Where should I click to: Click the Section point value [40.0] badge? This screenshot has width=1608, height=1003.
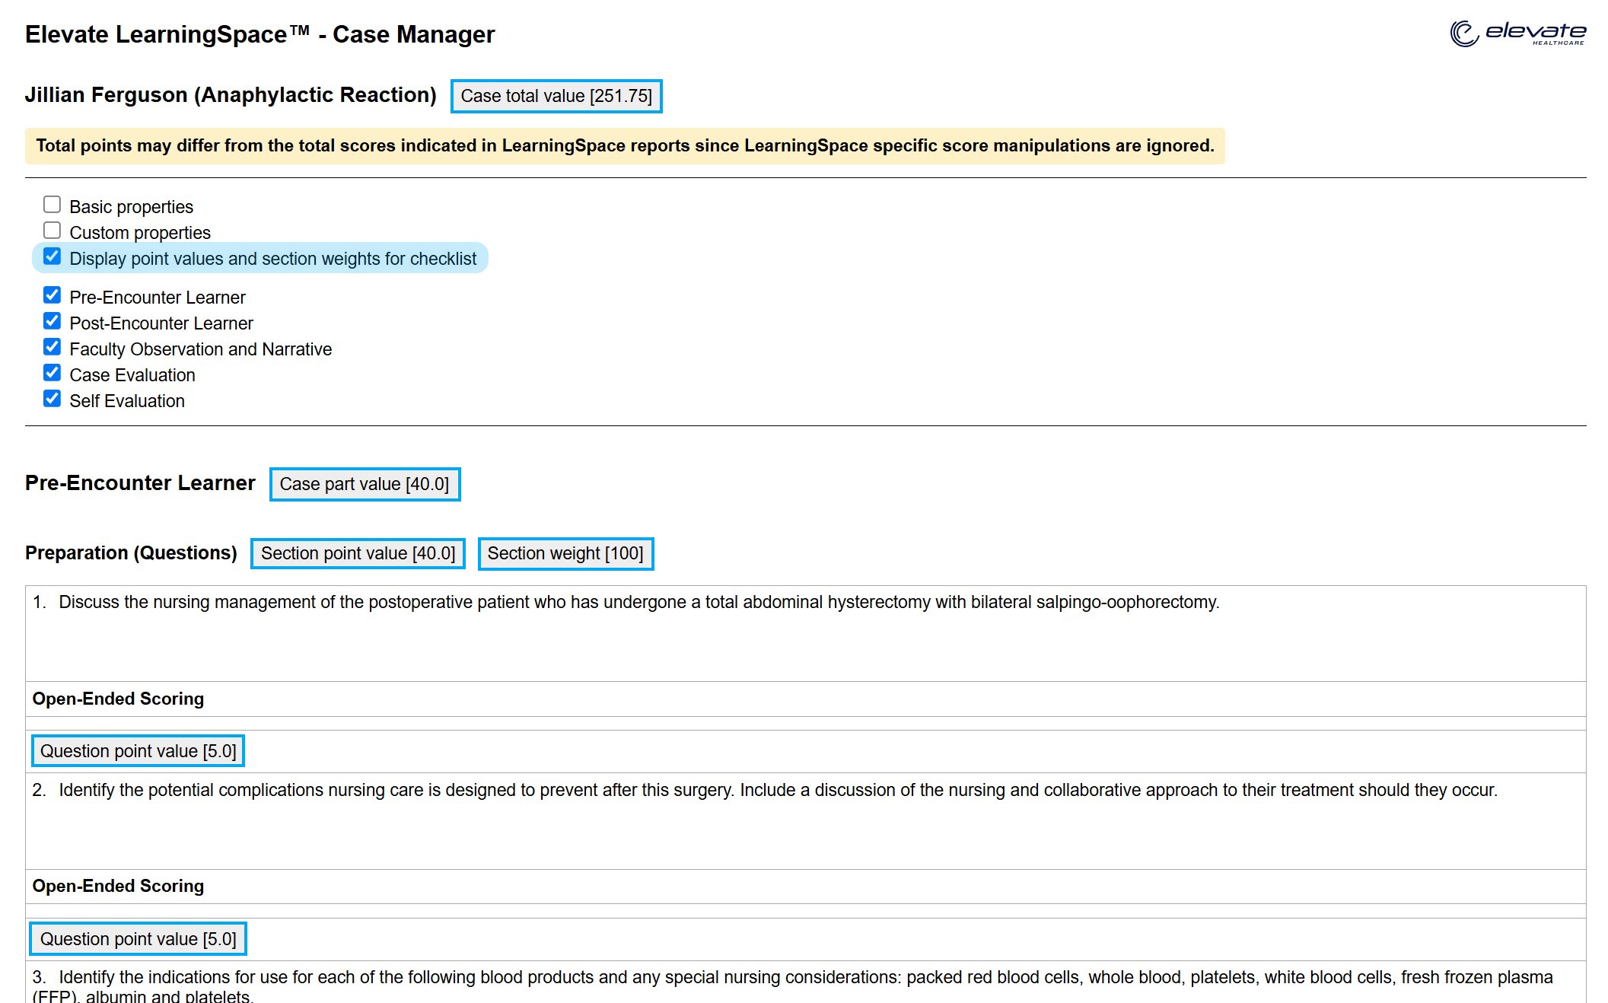click(x=358, y=553)
